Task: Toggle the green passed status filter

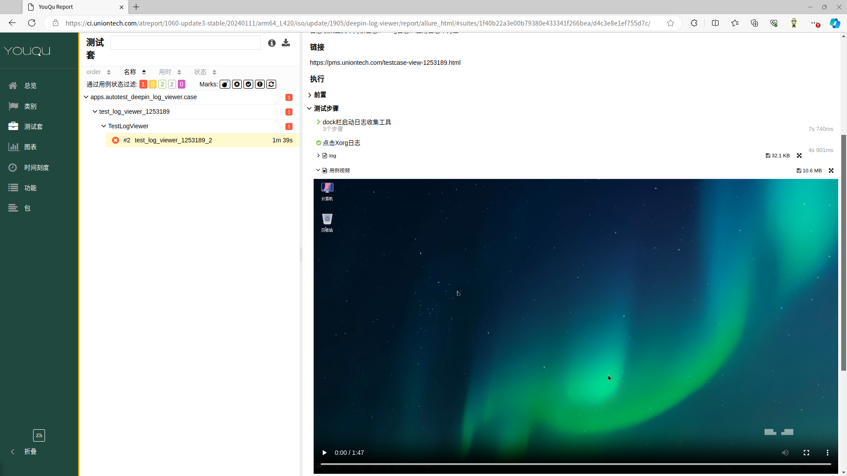Action: pyautogui.click(x=162, y=84)
